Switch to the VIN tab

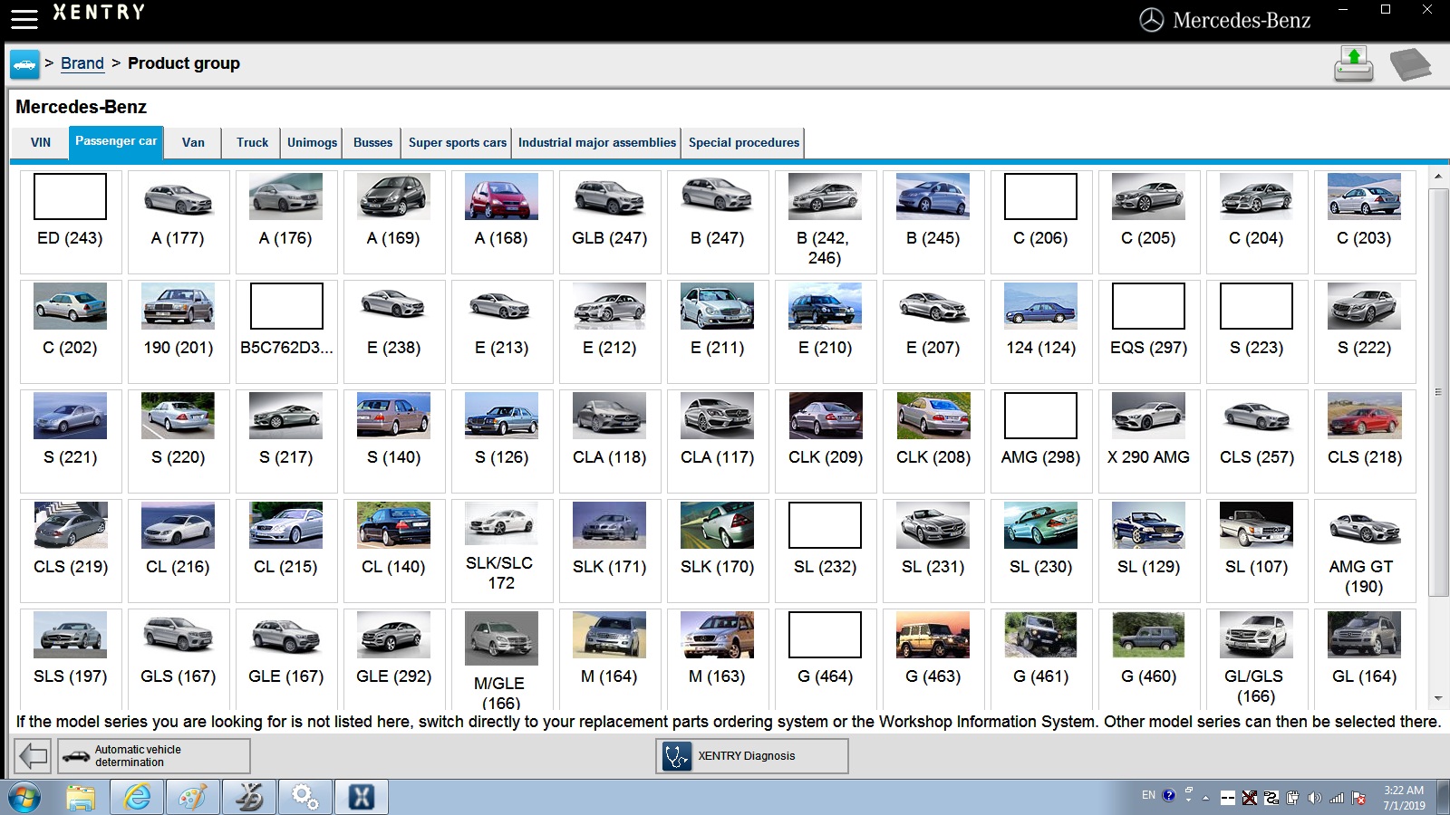pos(41,142)
